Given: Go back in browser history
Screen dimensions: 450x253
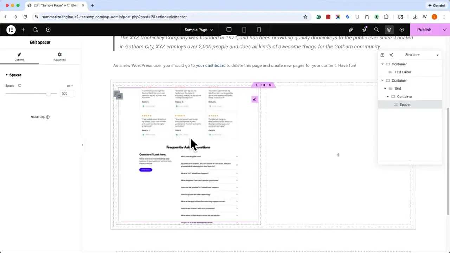Looking at the screenshot, I should pyautogui.click(x=6, y=17).
